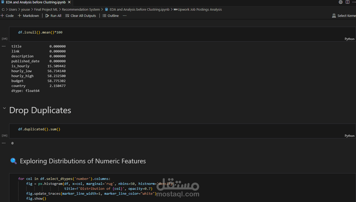
Task: Change language mode of df.duplicated cell
Action: [349, 136]
